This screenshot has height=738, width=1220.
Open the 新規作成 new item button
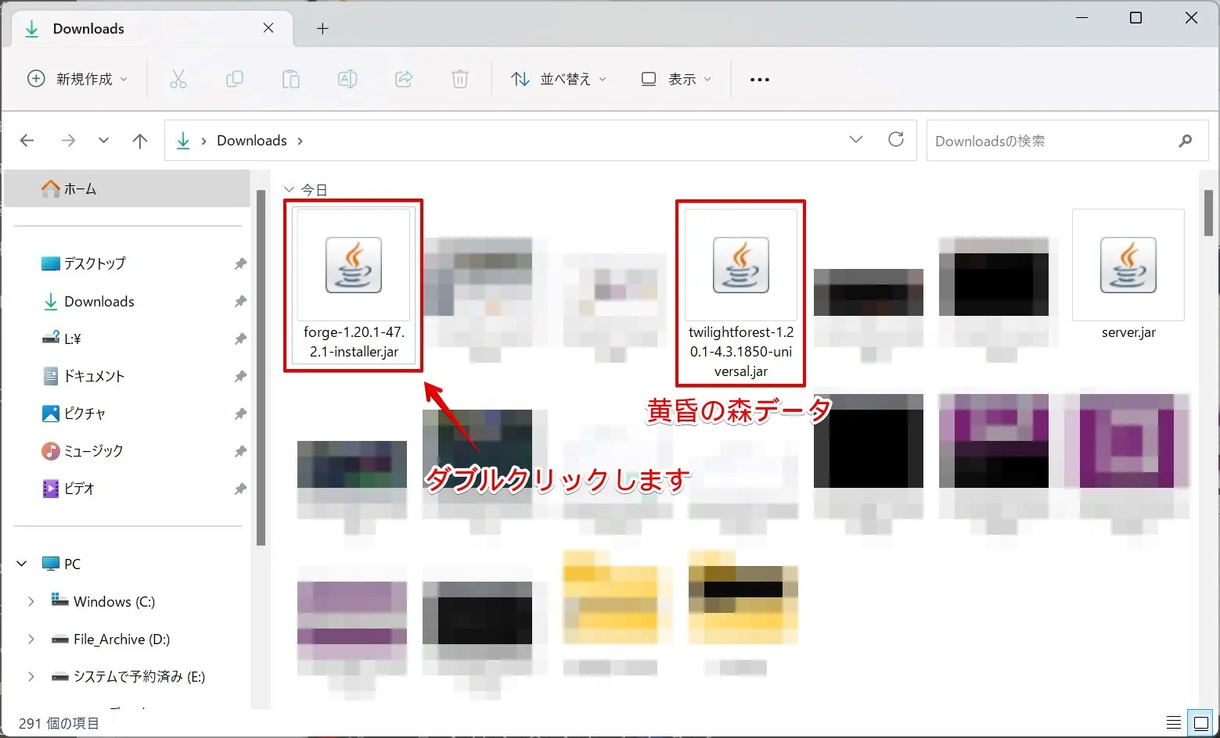click(77, 79)
